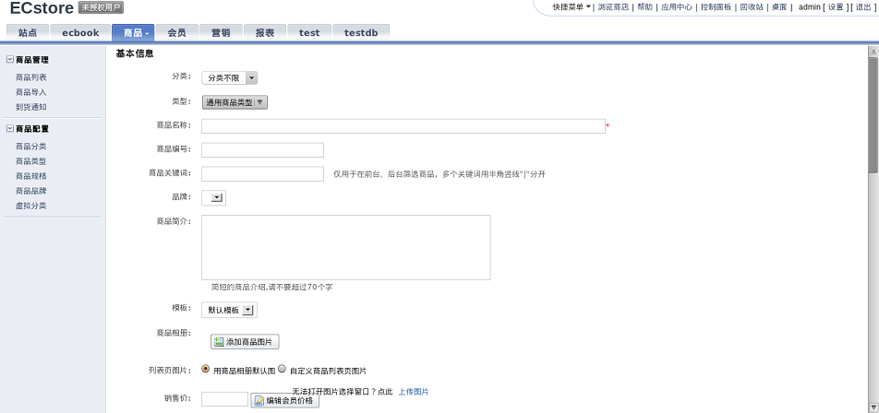Open 商品列表 in the sidebar
The image size is (879, 413).
coord(30,77)
